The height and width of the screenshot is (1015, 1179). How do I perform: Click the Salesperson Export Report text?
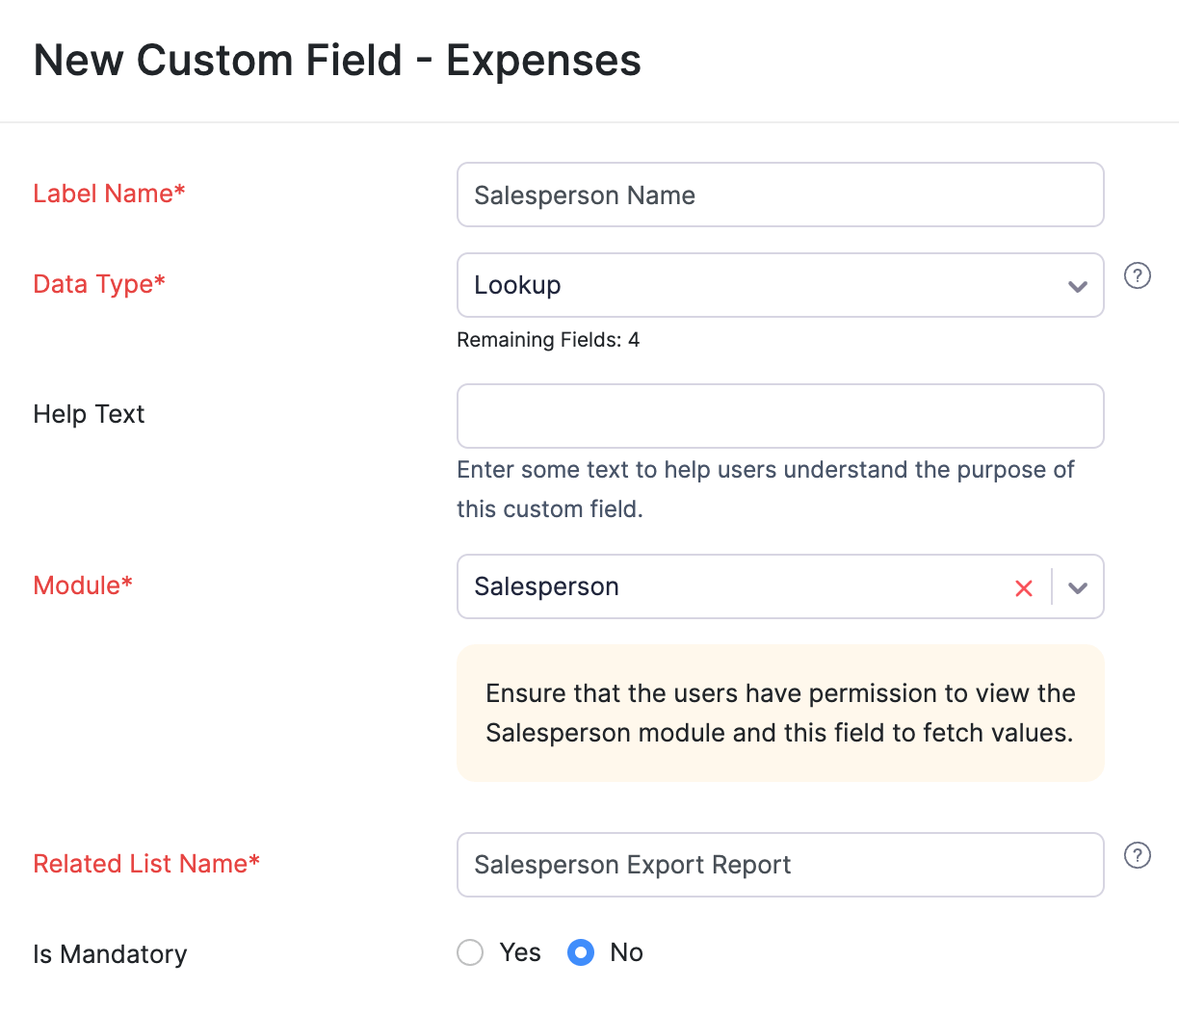pos(631,865)
